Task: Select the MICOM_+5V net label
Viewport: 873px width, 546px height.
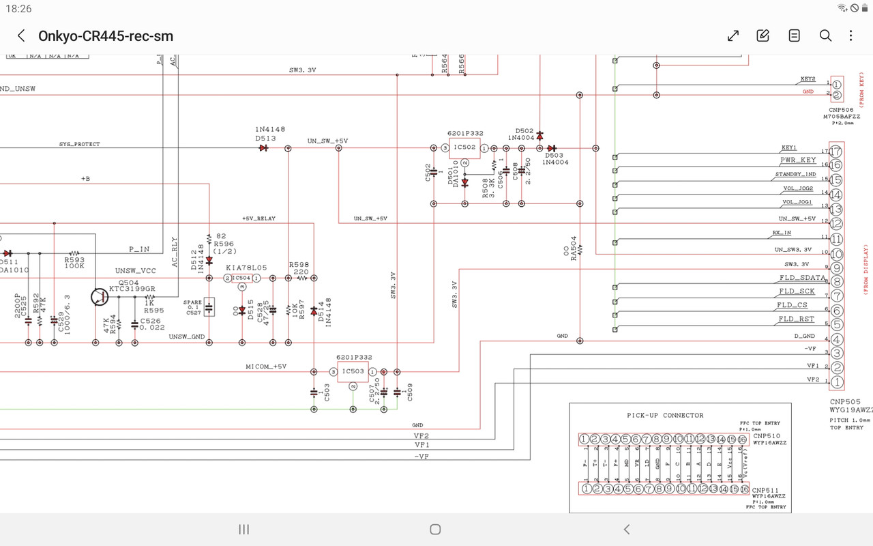Action: [x=266, y=367]
